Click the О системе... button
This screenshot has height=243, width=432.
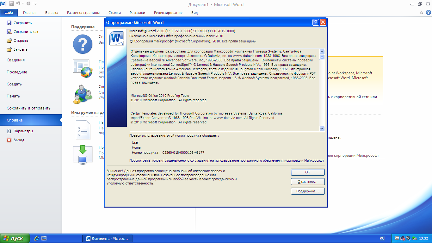click(308, 182)
